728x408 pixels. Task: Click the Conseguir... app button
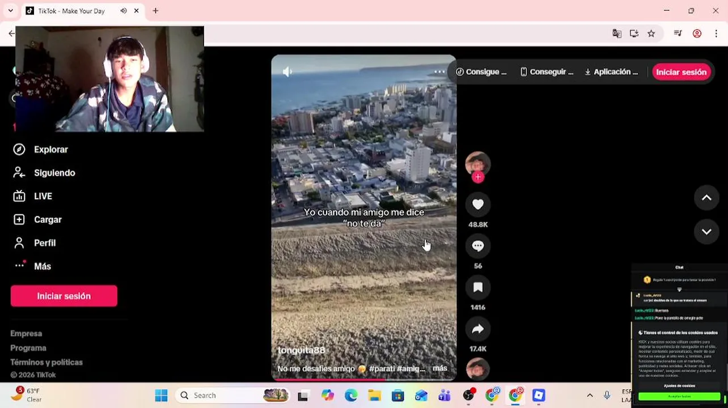pos(547,72)
